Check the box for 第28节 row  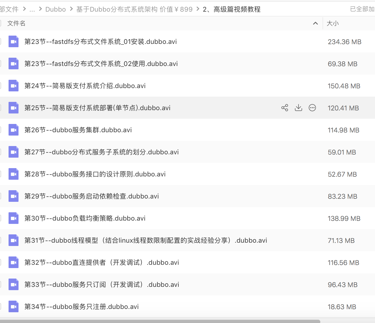[x=1, y=174]
